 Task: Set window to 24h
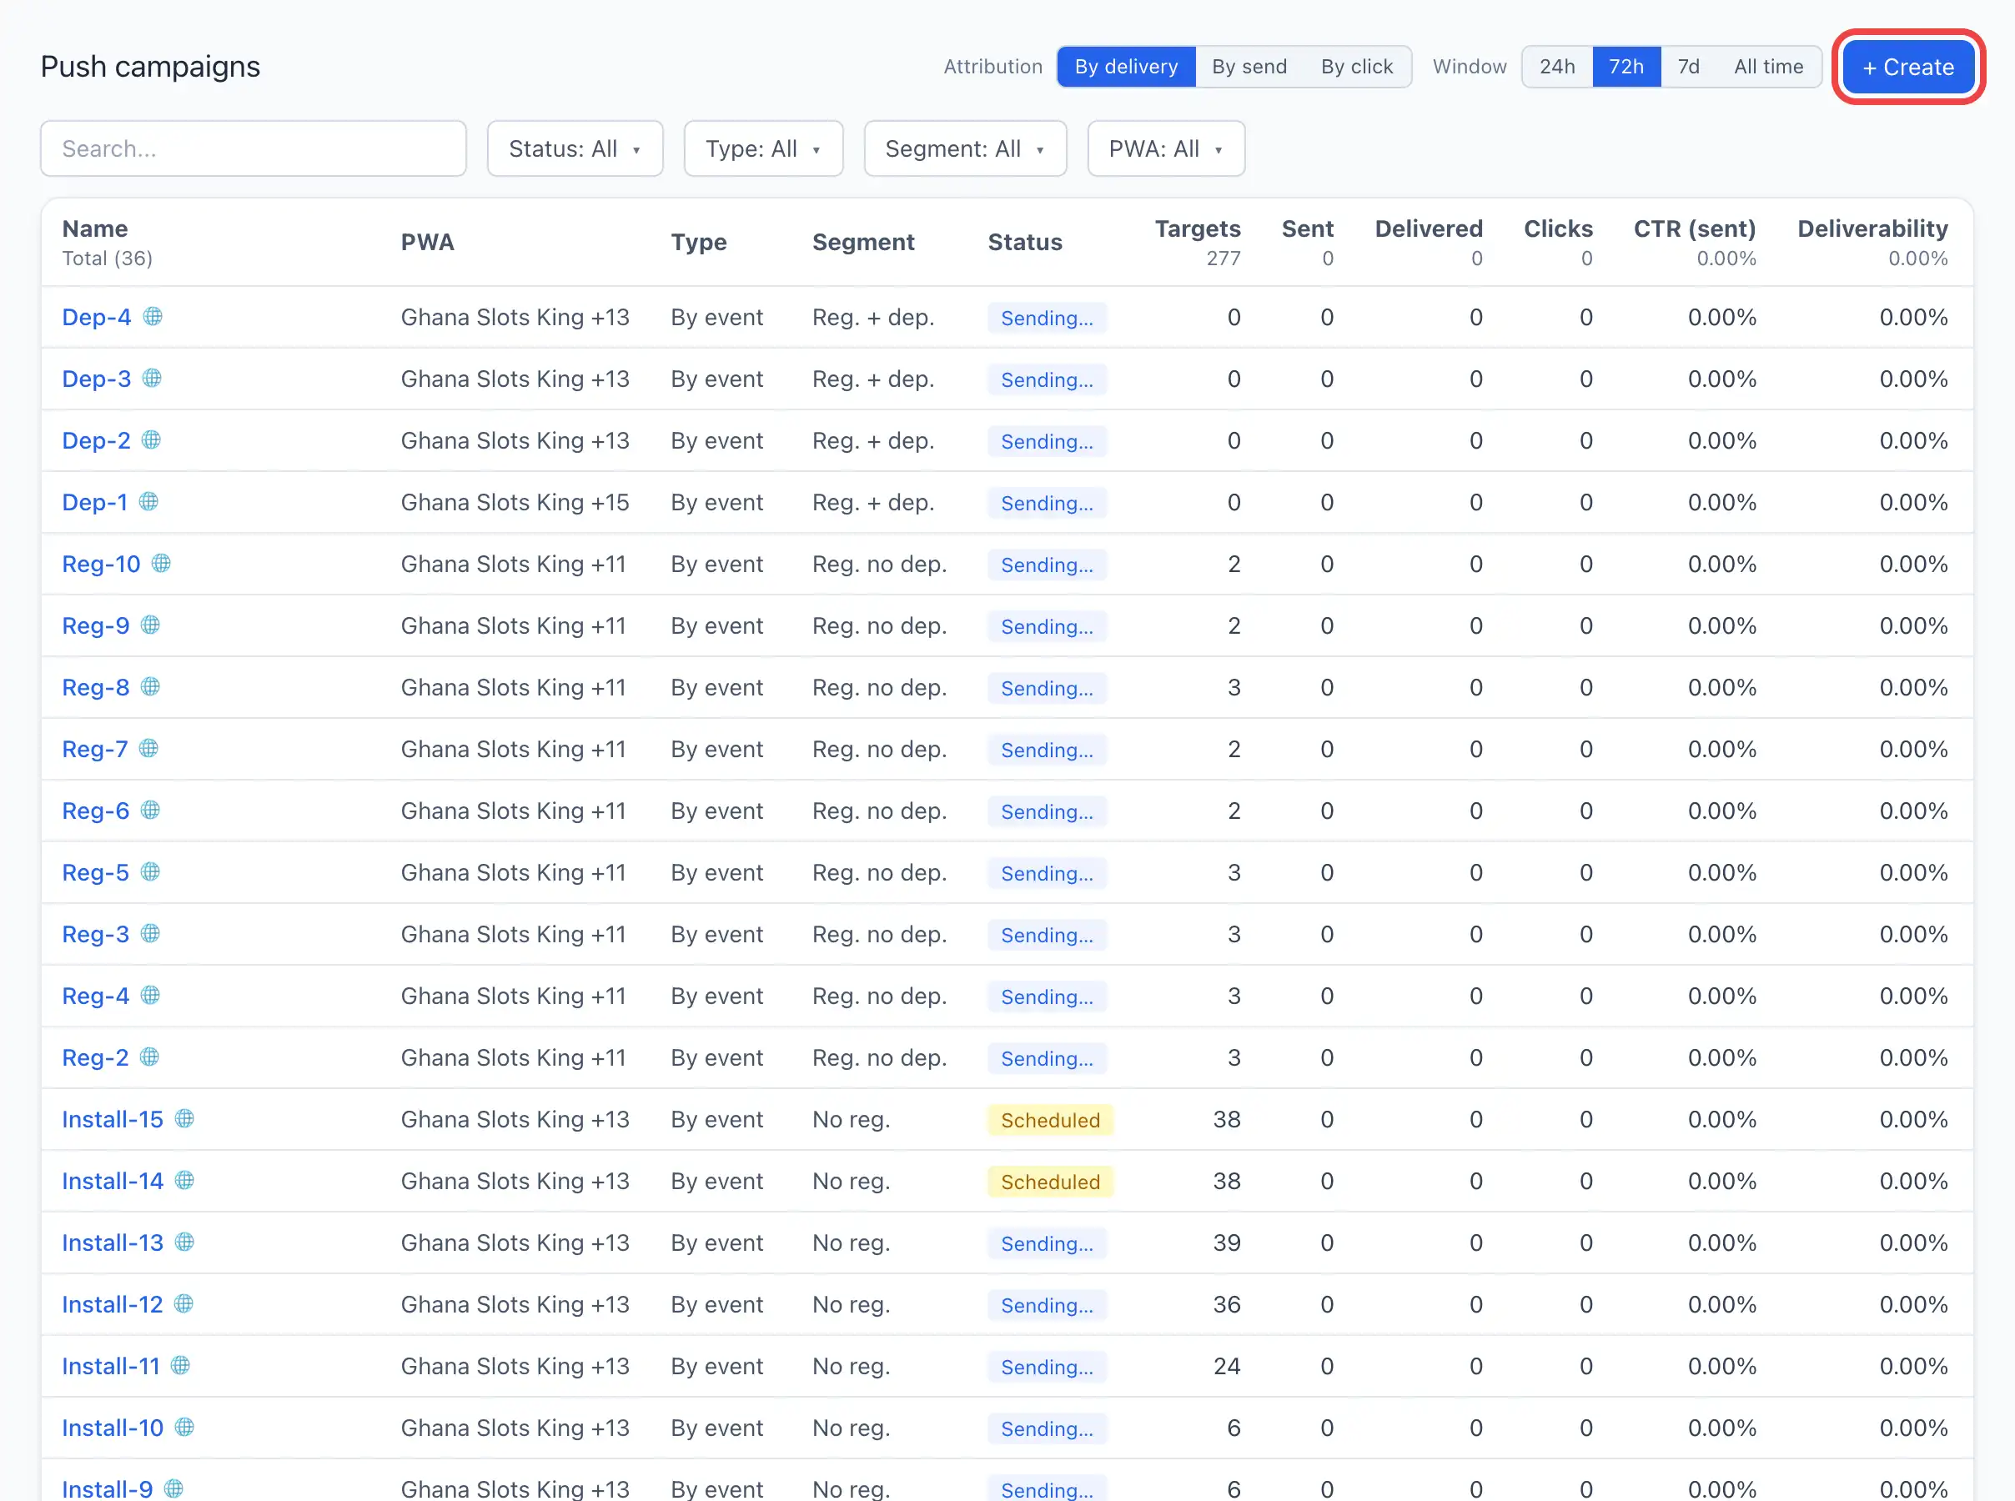(1556, 67)
